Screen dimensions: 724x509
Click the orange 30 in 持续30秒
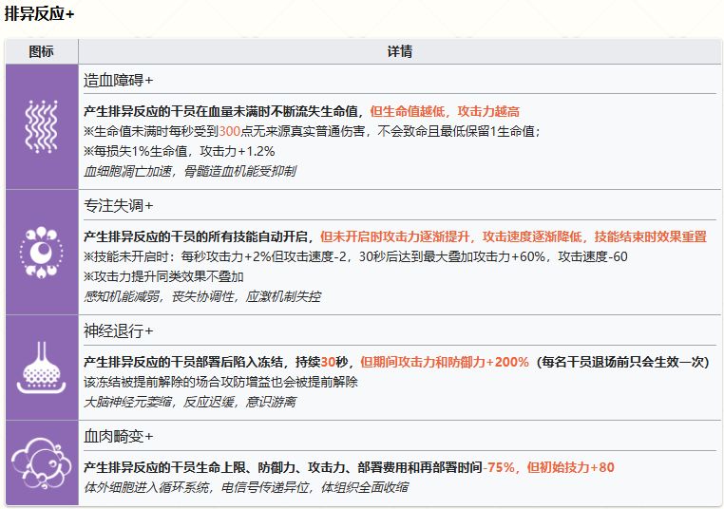tap(328, 362)
